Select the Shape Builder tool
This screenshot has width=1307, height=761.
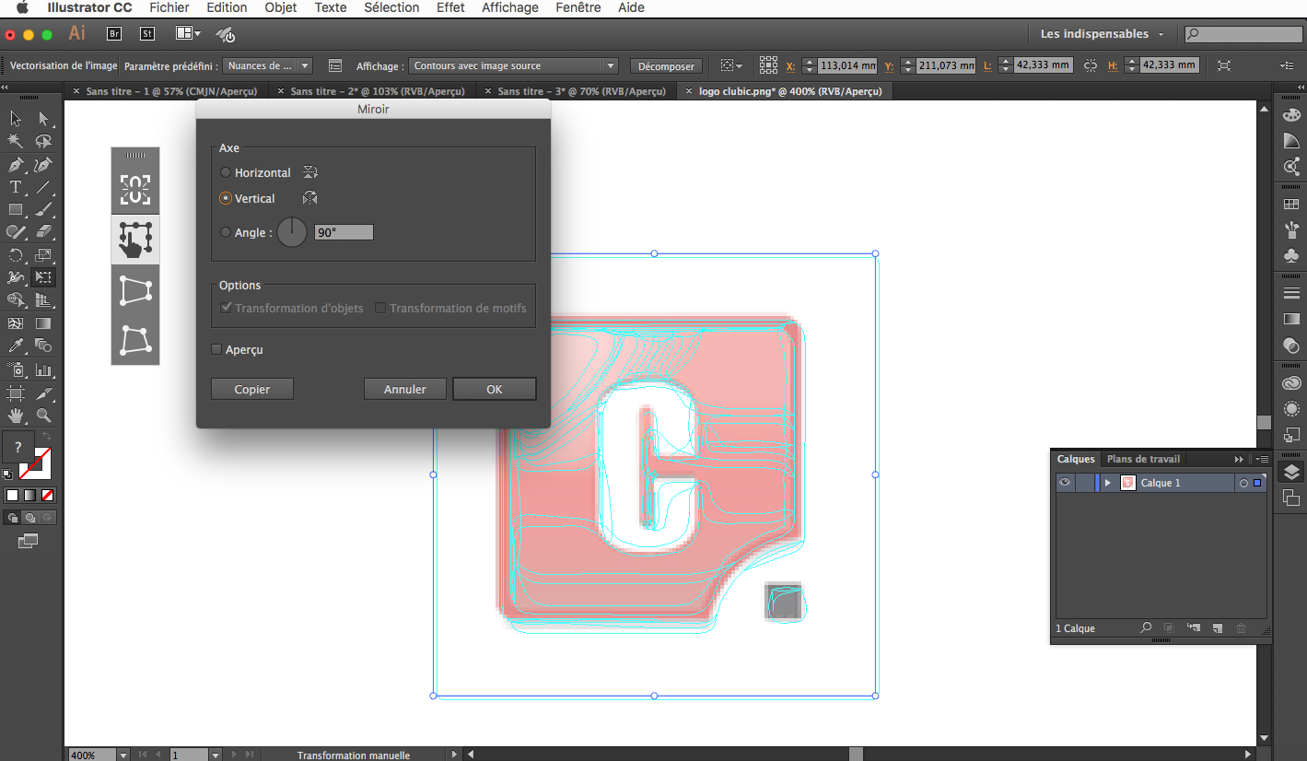point(16,300)
